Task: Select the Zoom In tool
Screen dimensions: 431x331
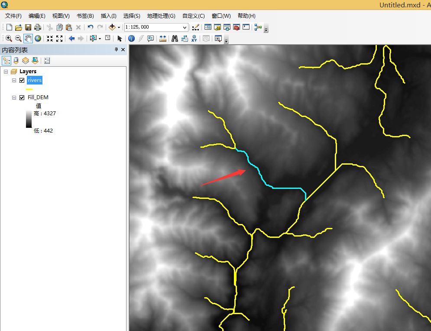Action: 9,39
